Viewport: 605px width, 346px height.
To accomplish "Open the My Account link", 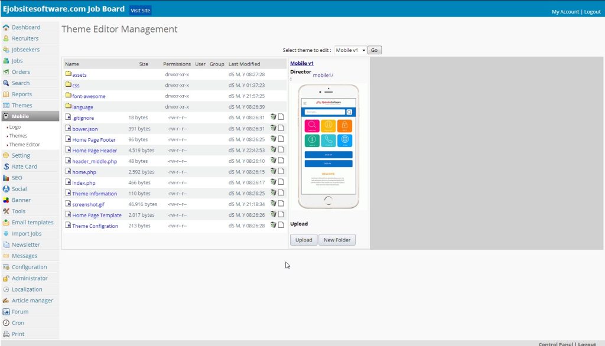I will (x=565, y=12).
